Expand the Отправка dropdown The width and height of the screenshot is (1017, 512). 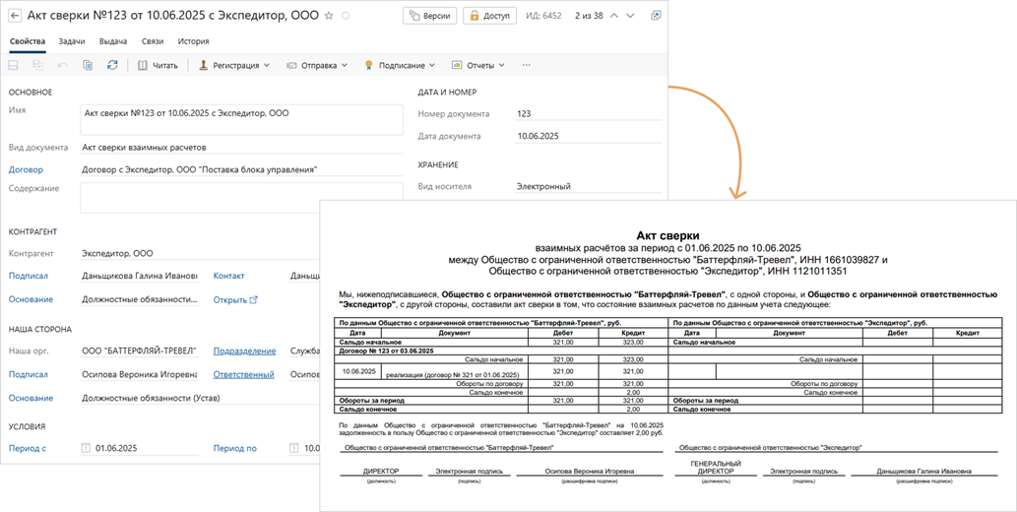(317, 65)
